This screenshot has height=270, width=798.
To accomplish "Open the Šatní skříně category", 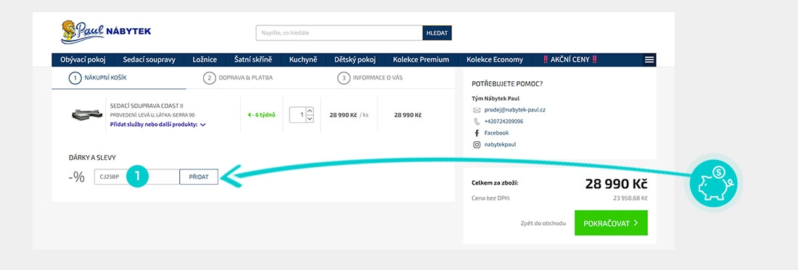I will [x=253, y=60].
